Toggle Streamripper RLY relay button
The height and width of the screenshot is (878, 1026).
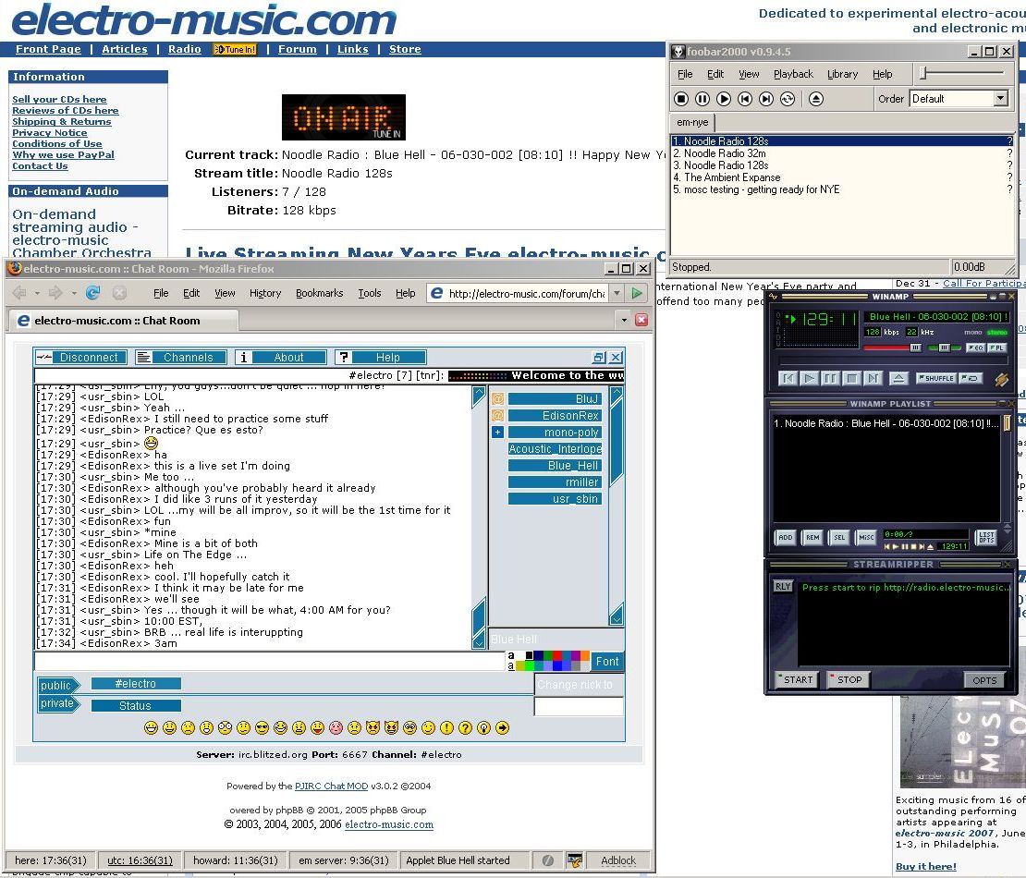tap(783, 587)
